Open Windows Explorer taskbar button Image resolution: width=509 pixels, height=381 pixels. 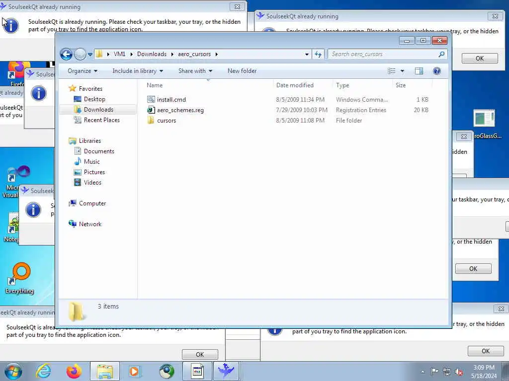point(104,371)
